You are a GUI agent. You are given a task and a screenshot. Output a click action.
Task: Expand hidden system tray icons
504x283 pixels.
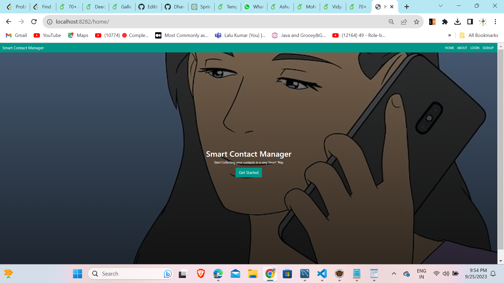(394, 274)
